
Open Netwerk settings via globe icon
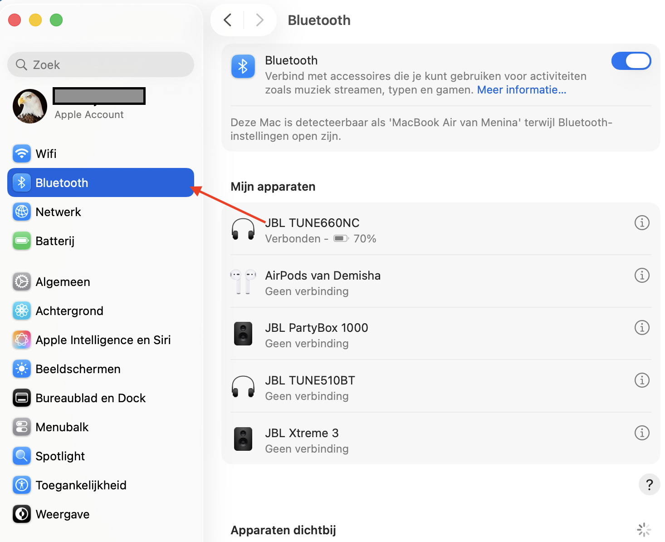21,212
